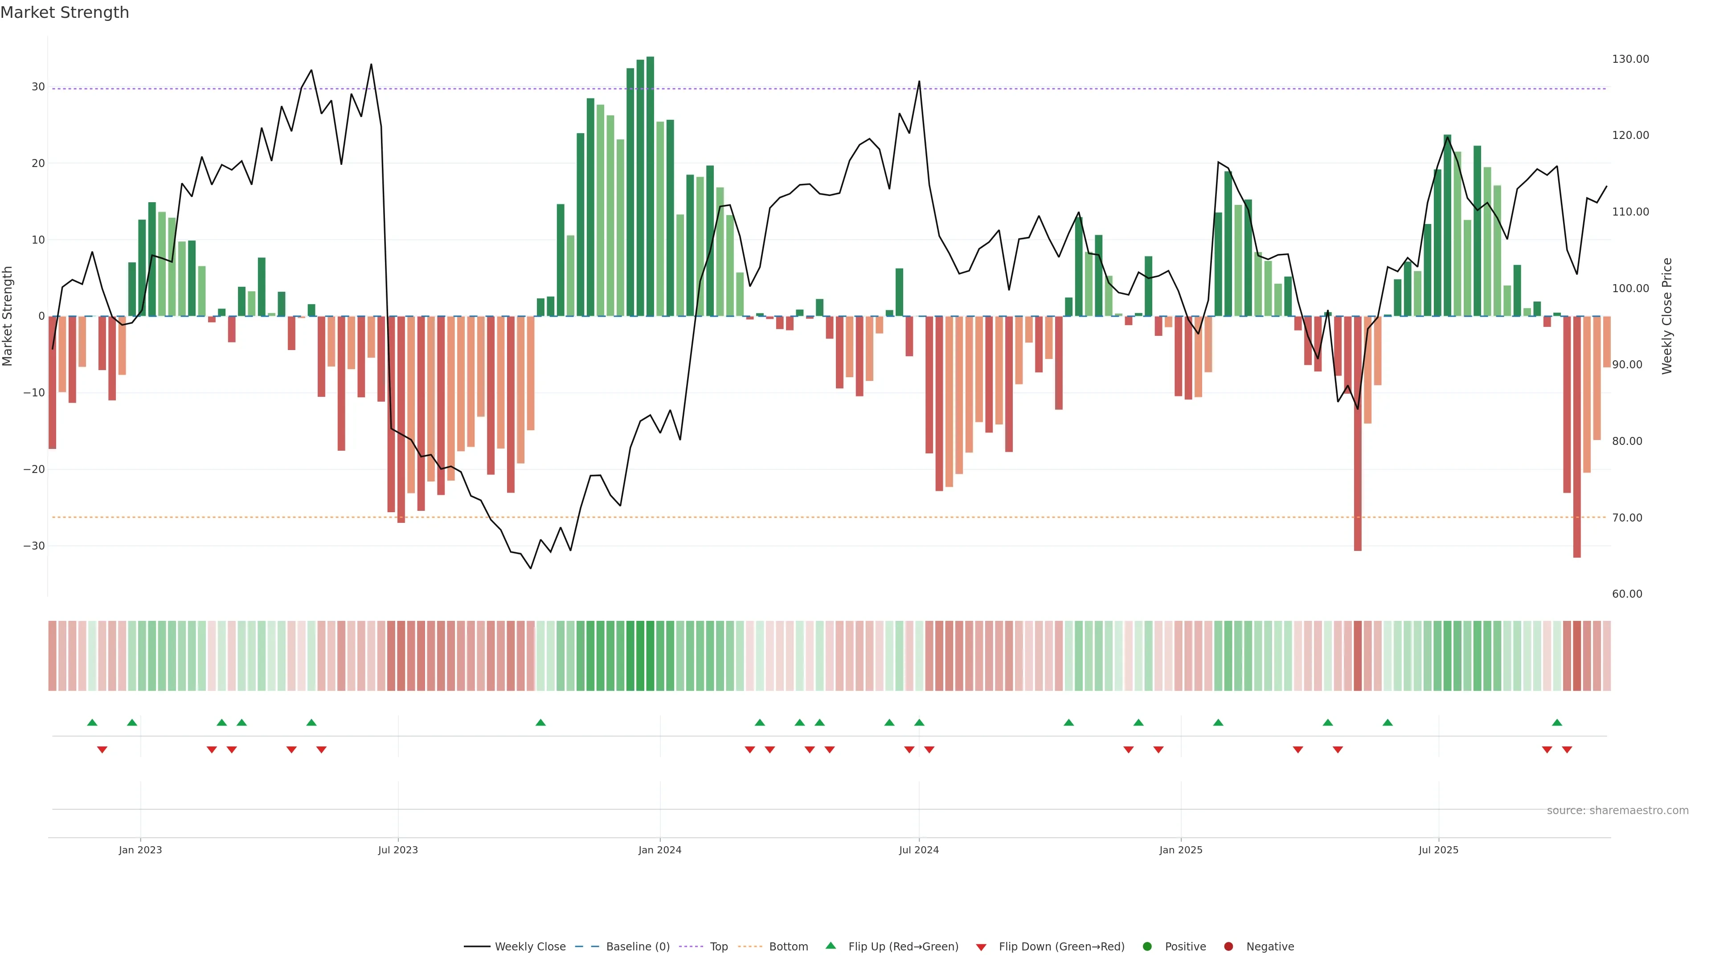Click the first green flip-up marker on the timeline

92,722
